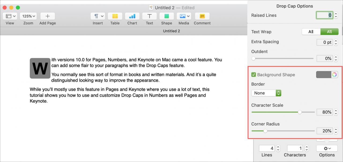The width and height of the screenshot is (343, 162).
Task: Click the paragraph starting "While you'll mostly"
Action: 120,95
